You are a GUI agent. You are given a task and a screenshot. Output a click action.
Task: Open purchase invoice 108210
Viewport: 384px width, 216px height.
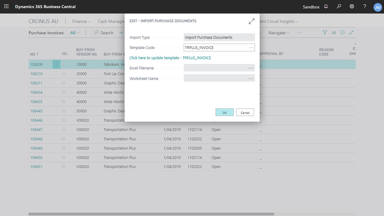[x=36, y=74]
